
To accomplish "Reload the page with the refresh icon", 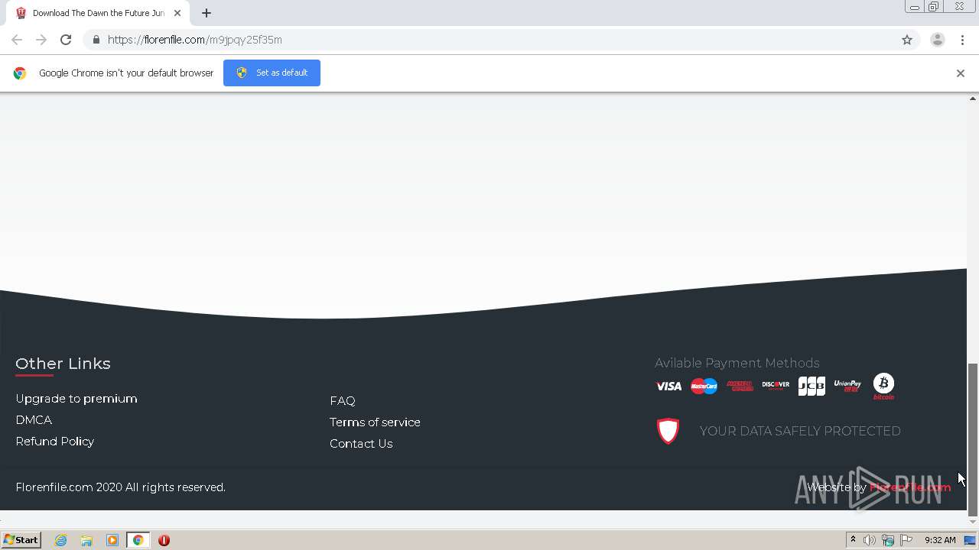I will [x=66, y=40].
